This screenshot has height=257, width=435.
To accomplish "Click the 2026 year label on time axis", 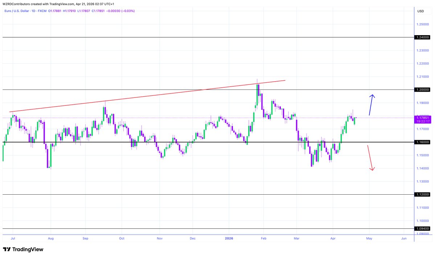I will point(229,239).
